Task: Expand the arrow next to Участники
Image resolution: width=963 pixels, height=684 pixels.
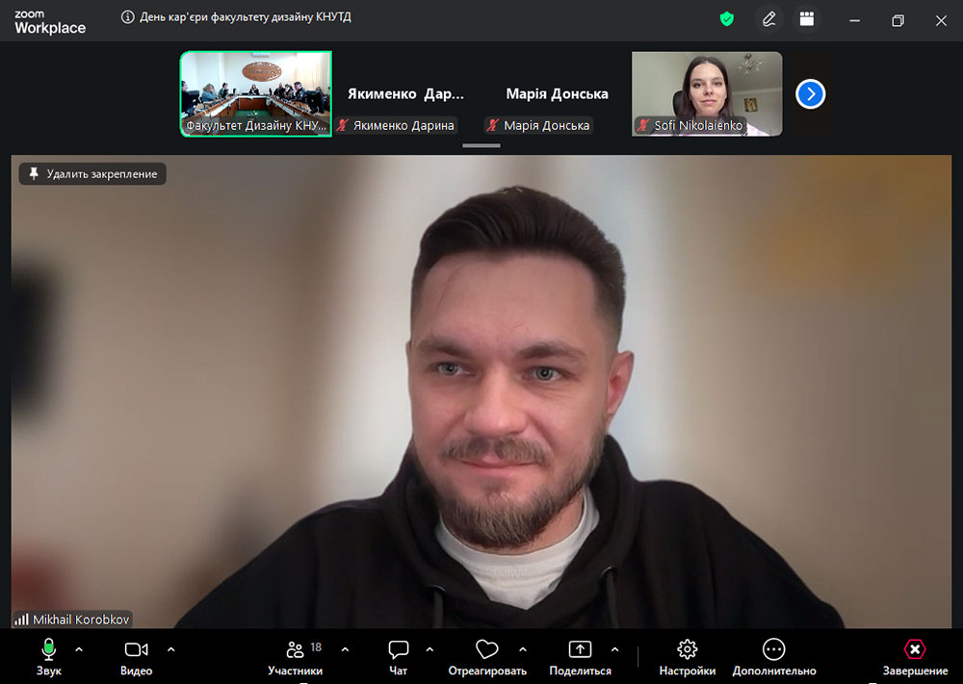Action: pos(345,649)
